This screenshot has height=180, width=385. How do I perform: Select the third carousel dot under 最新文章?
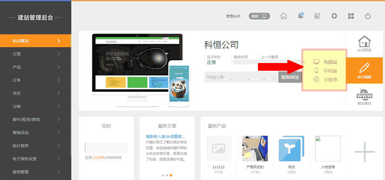[171, 175]
